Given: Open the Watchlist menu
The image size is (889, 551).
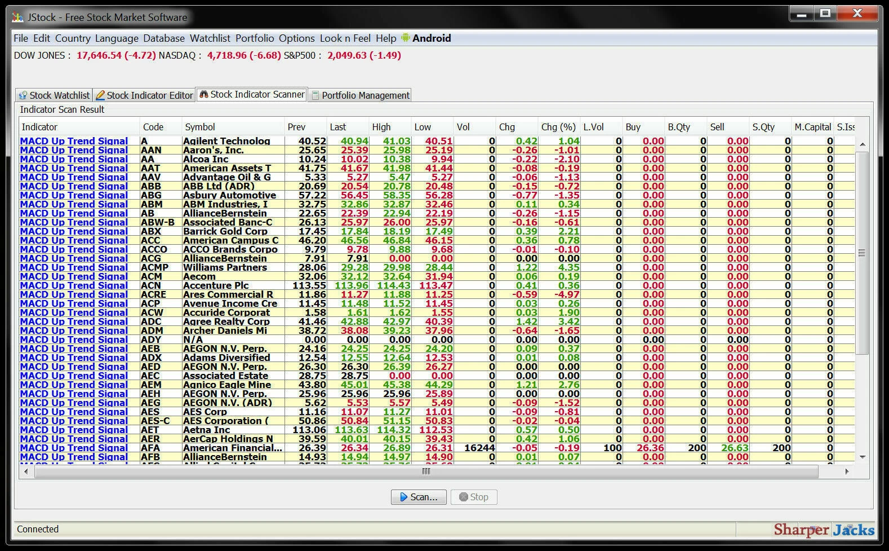Looking at the screenshot, I should [x=210, y=38].
